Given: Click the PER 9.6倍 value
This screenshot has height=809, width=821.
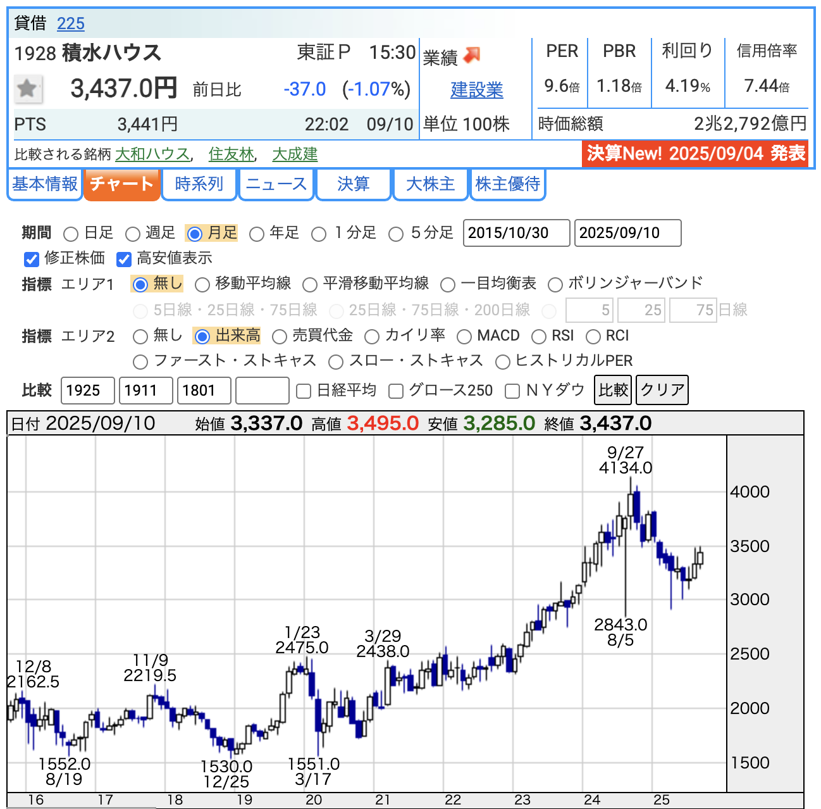Looking at the screenshot, I should pyautogui.click(x=562, y=85).
